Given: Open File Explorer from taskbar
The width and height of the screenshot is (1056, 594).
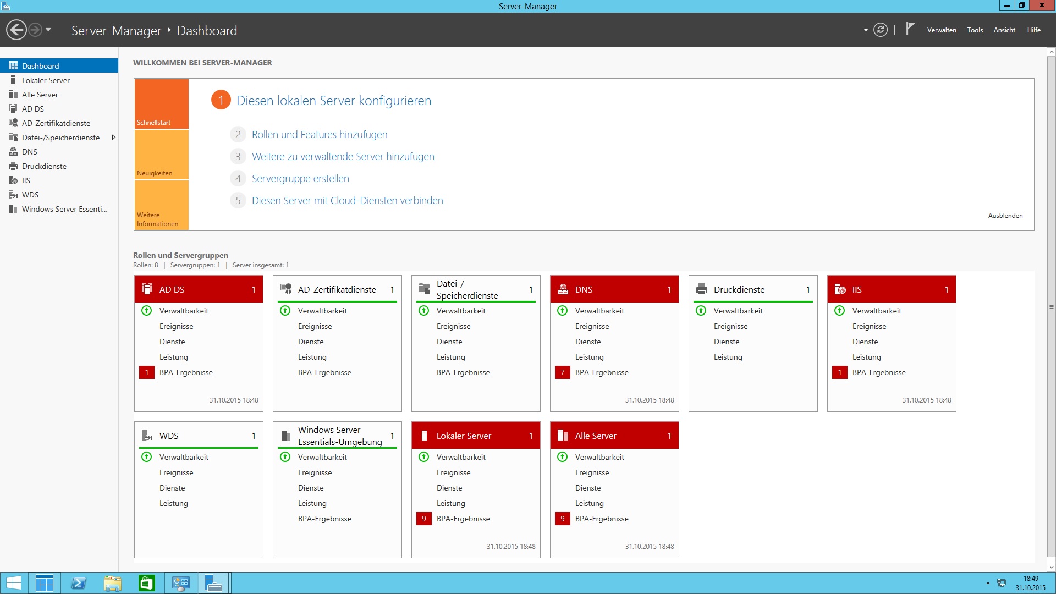Looking at the screenshot, I should 112,583.
